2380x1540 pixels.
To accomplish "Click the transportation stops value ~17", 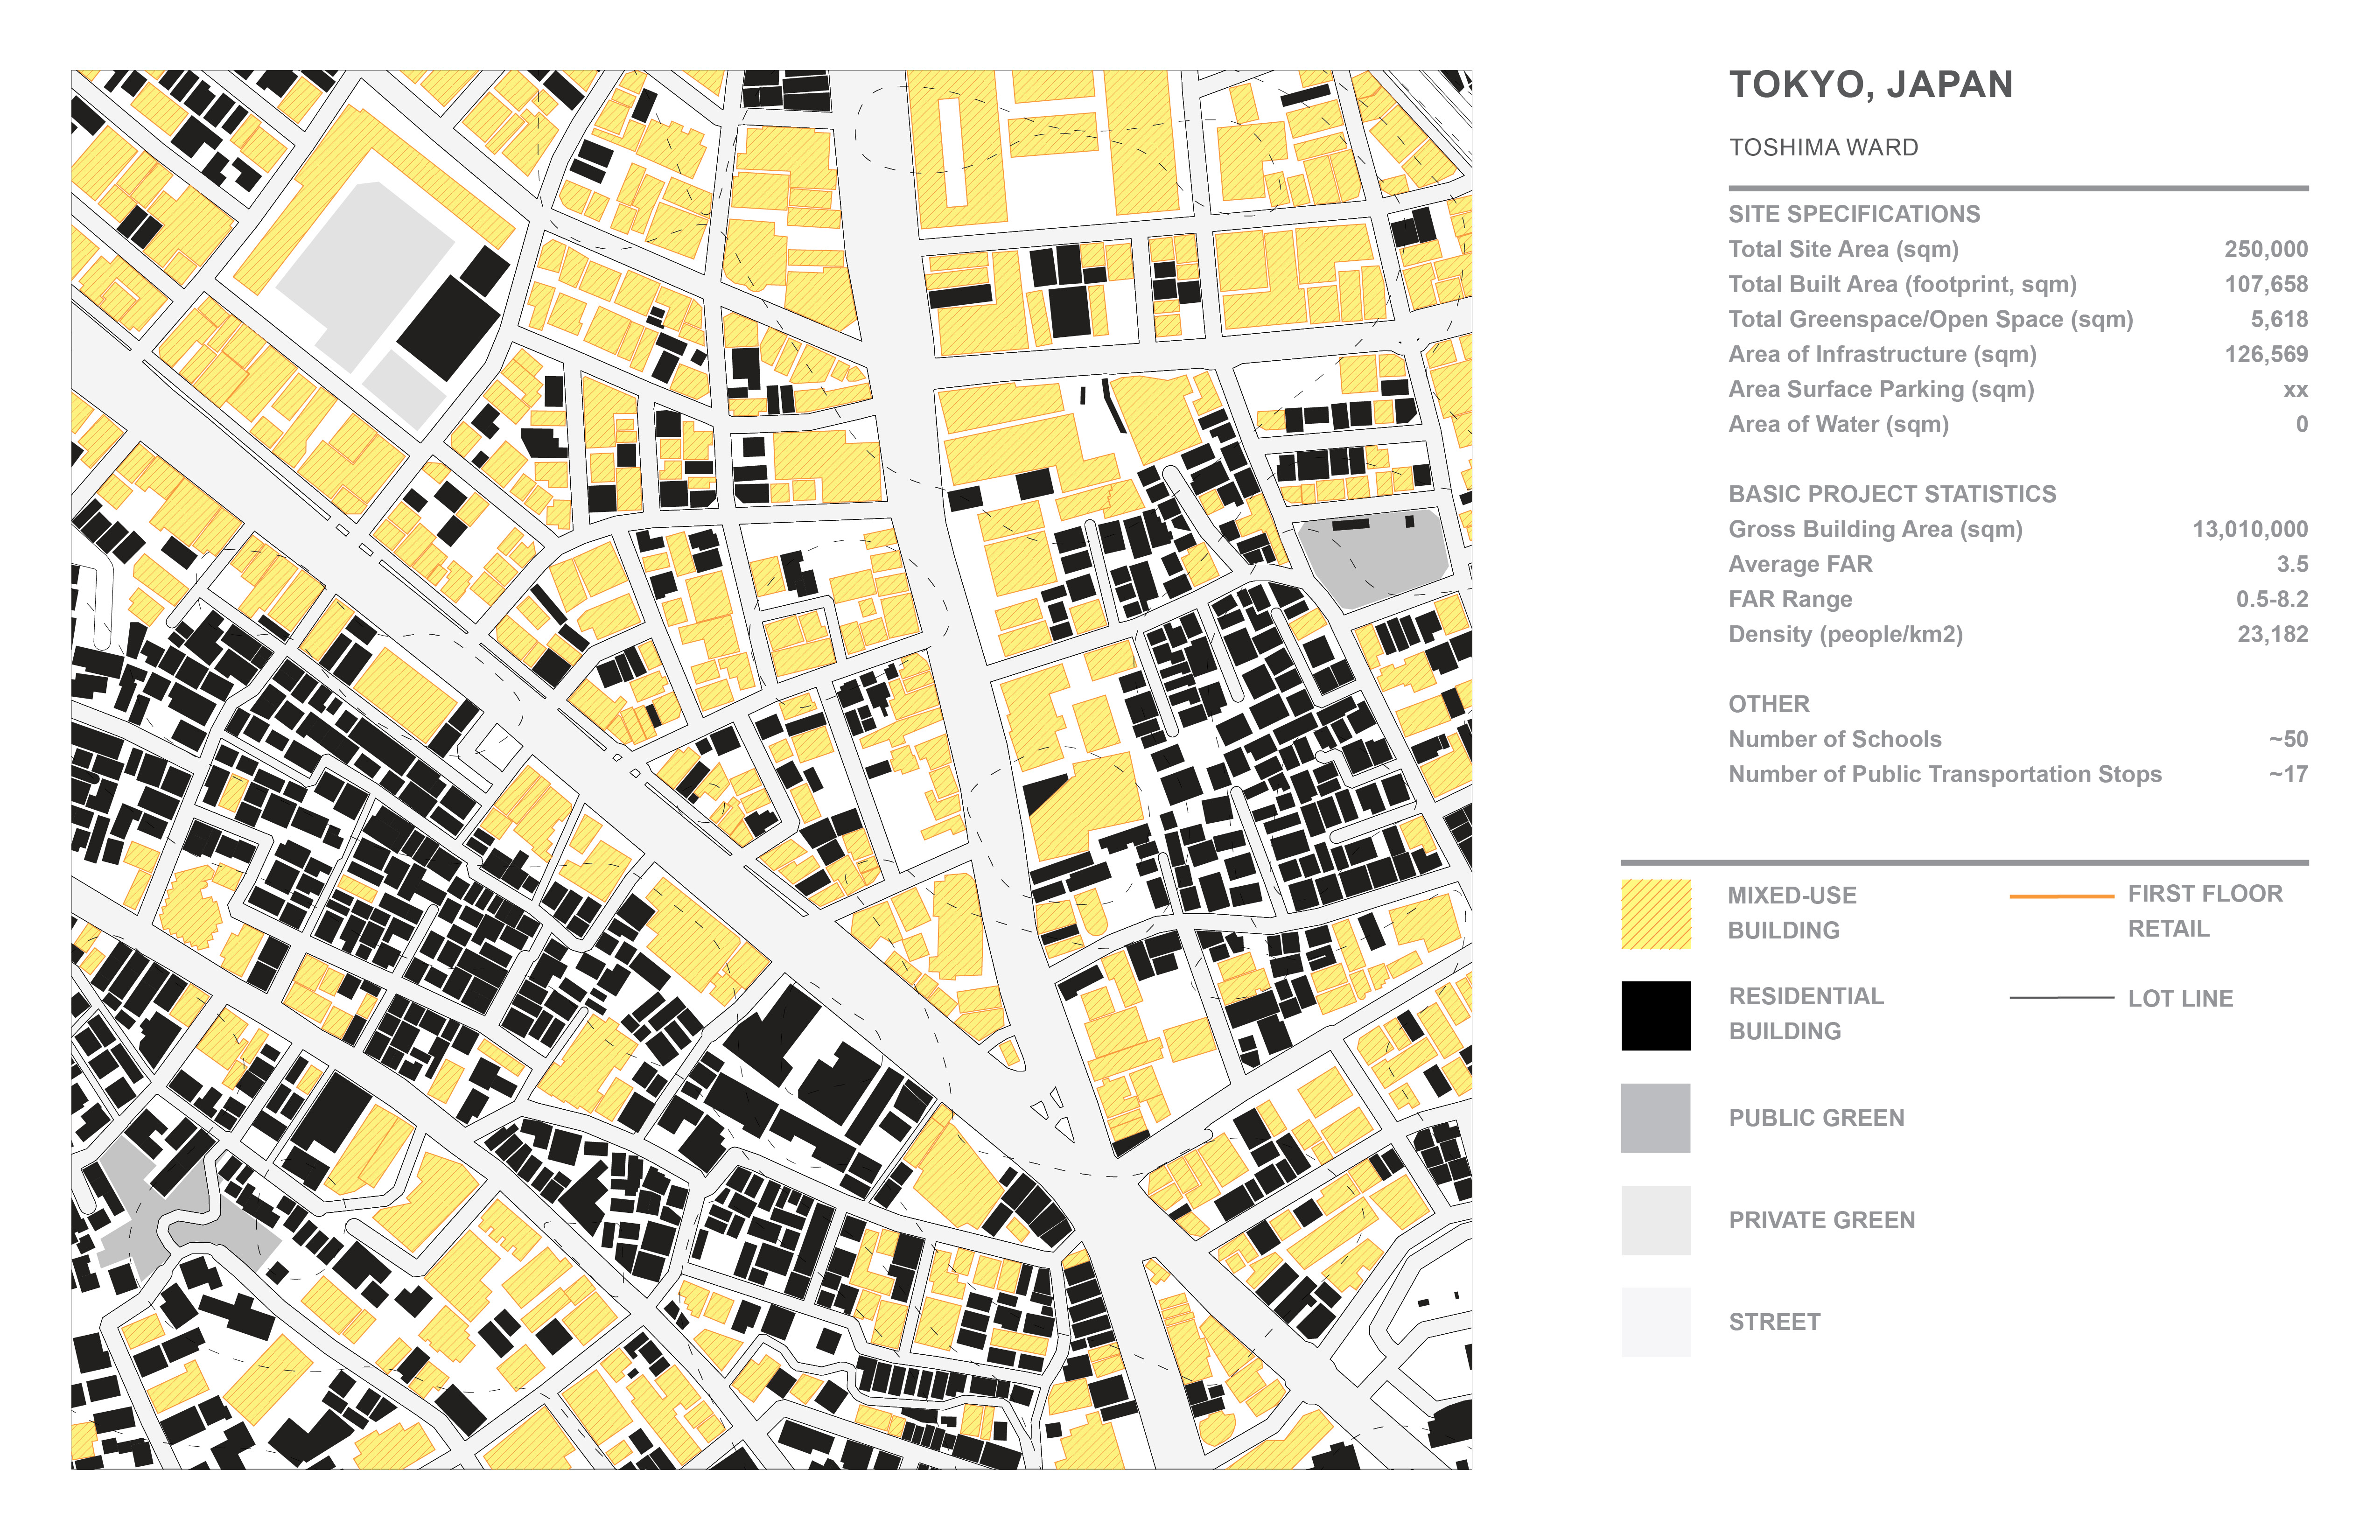I will [2288, 775].
